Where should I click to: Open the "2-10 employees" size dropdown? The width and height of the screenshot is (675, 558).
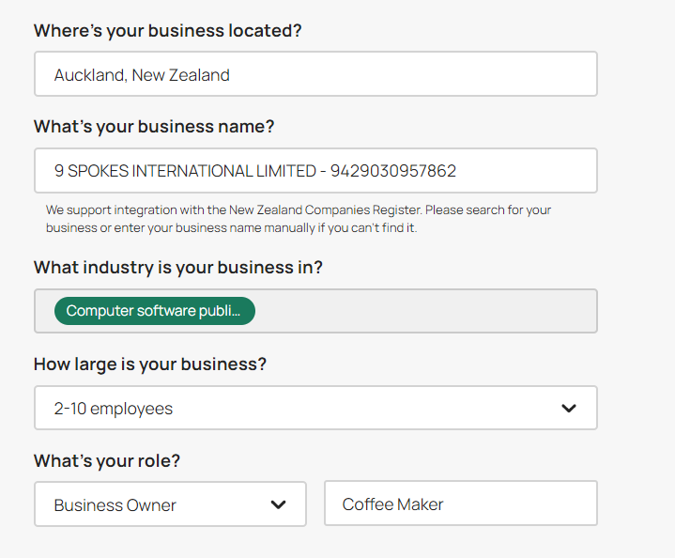coord(315,409)
